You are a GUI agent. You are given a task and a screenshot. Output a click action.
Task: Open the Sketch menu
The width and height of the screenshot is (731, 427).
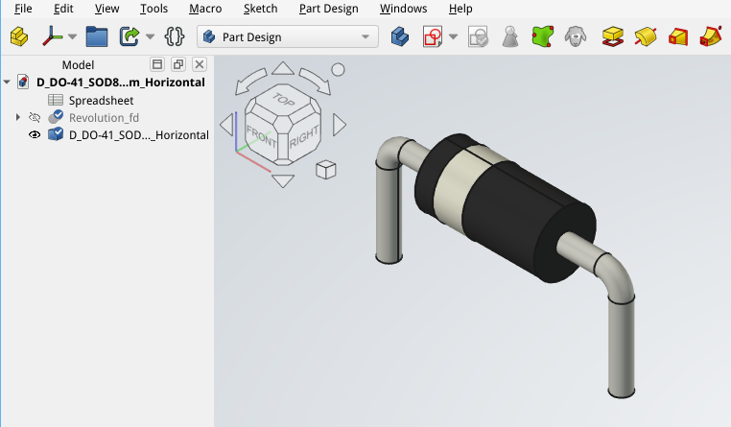pos(260,9)
